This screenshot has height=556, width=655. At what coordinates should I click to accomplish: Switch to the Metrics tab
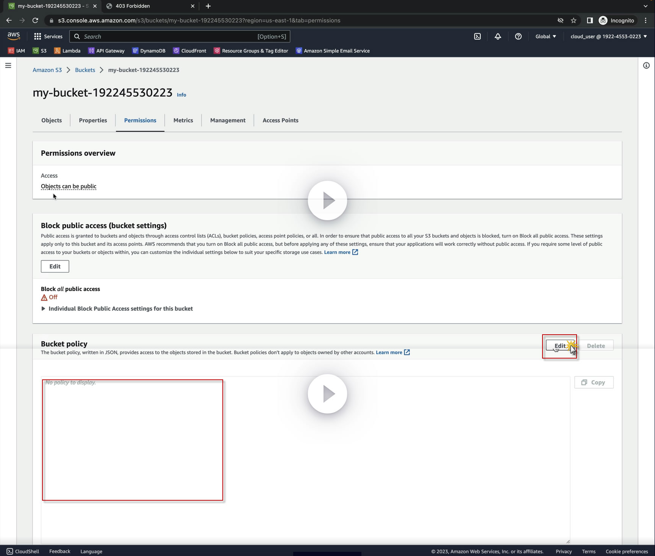[x=183, y=120]
